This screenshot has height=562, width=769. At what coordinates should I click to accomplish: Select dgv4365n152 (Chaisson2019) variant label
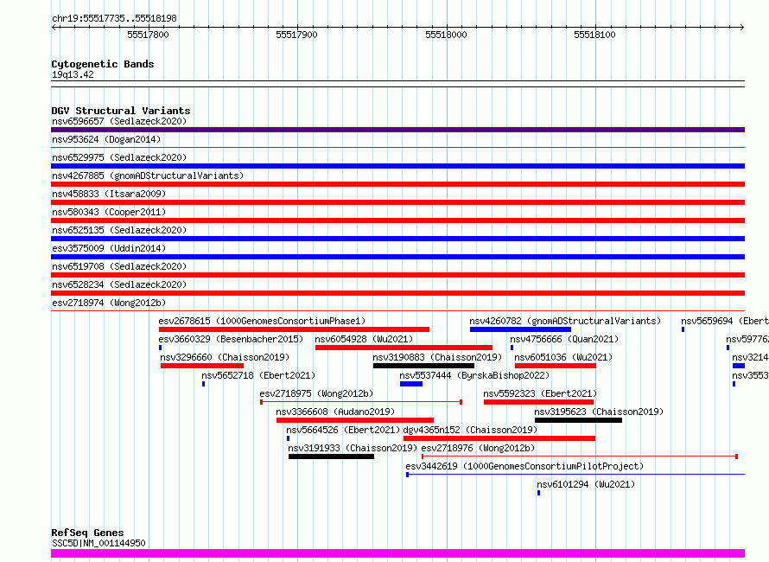click(x=470, y=430)
